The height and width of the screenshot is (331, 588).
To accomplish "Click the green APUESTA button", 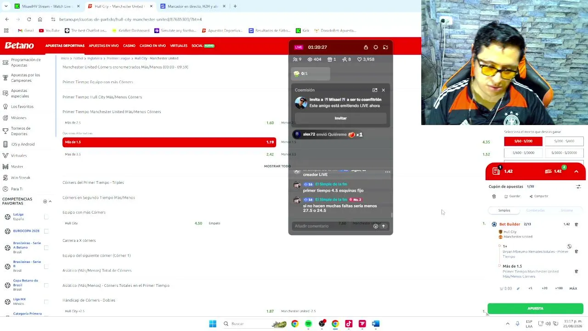I will [x=535, y=308].
